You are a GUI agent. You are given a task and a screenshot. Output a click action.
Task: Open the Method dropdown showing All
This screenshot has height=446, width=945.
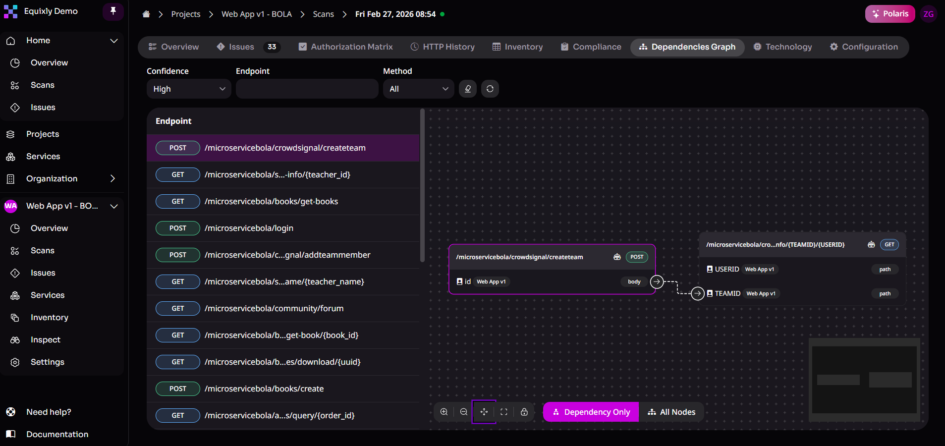coord(418,89)
